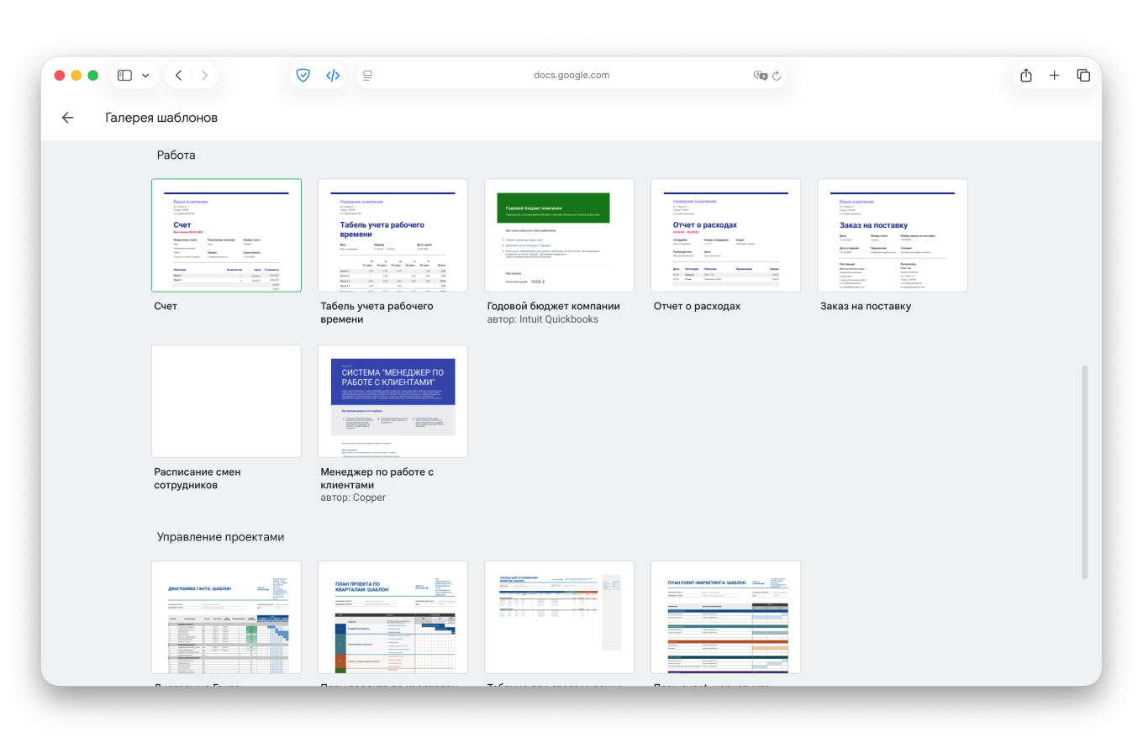Click the docs.google.com address field

pos(571,76)
